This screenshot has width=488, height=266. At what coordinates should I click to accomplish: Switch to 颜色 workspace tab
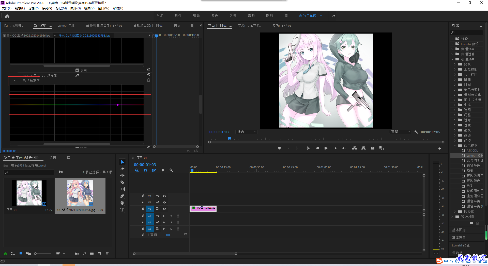[x=215, y=16]
